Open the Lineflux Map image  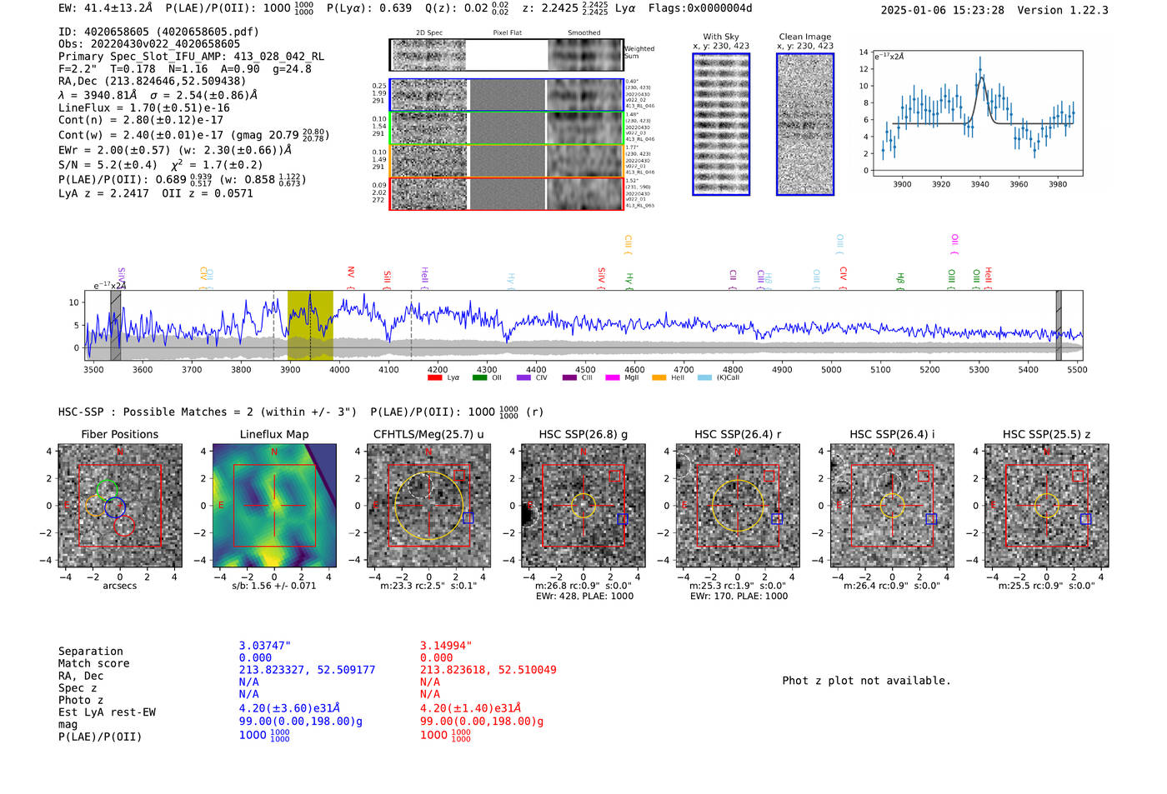click(x=274, y=506)
